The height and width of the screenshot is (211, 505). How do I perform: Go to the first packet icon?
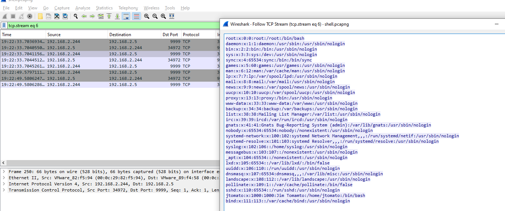[x=109, y=16]
